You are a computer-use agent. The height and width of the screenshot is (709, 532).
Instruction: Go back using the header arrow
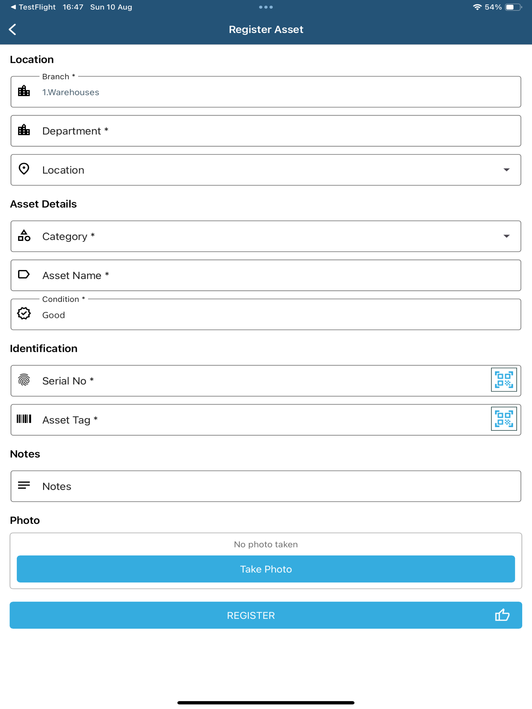pos(13,29)
